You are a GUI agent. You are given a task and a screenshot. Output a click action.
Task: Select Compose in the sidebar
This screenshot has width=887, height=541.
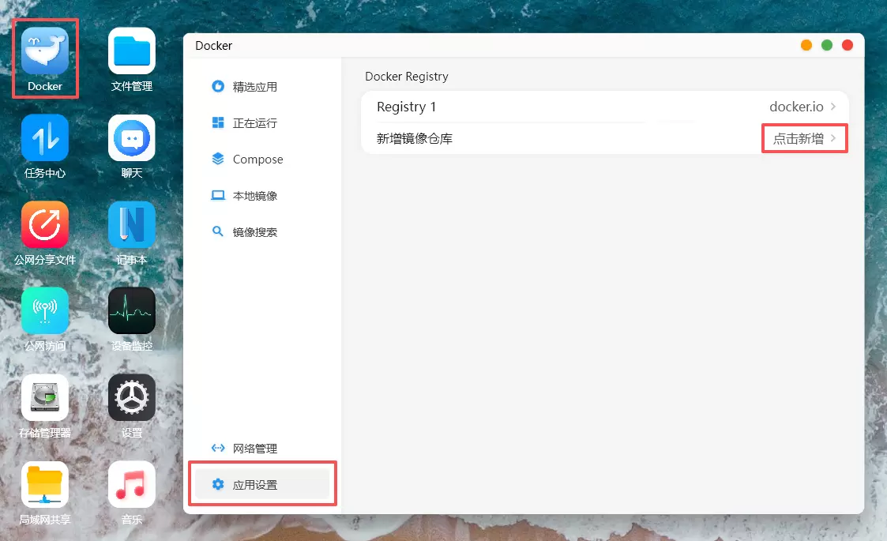(x=257, y=160)
